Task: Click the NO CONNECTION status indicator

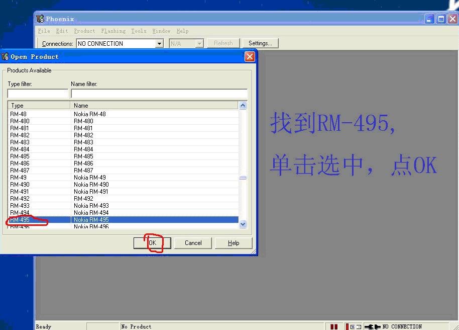Action: point(403,326)
